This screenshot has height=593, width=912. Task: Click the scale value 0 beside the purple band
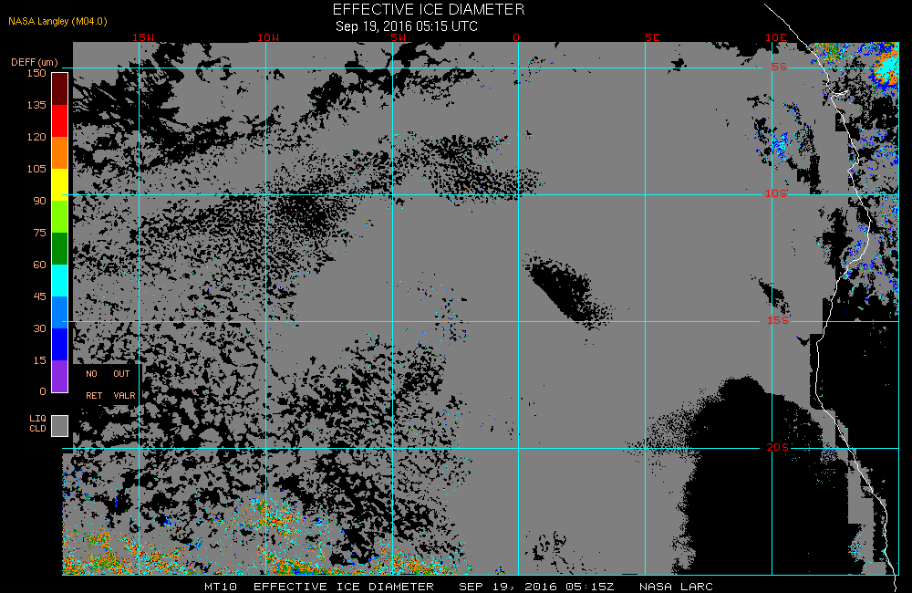click(43, 391)
